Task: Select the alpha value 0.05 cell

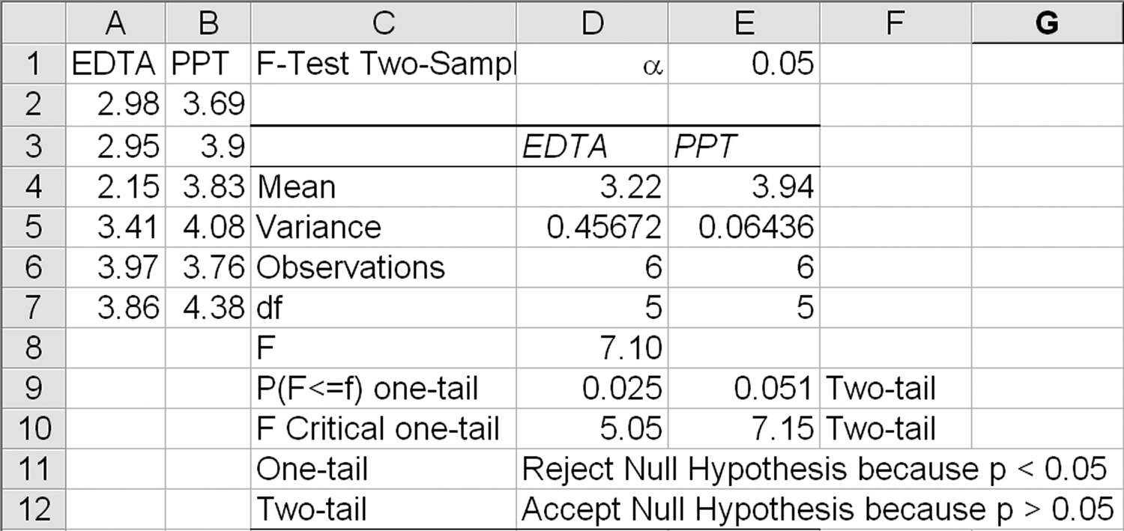Action: (x=744, y=64)
